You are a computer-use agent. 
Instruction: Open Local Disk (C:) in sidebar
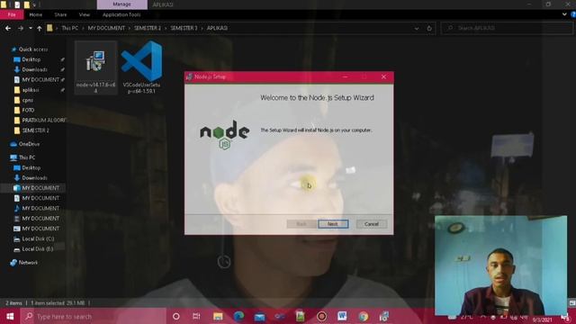(38, 238)
